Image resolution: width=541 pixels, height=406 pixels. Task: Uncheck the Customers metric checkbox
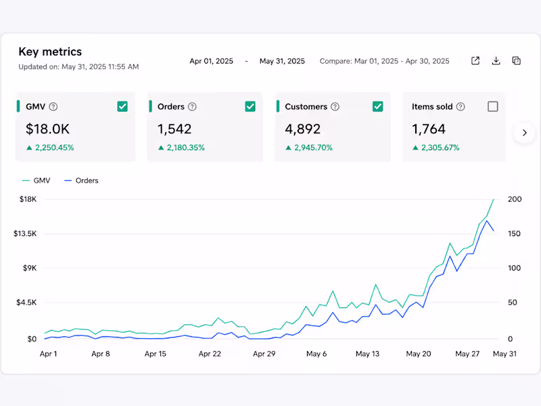coord(378,106)
